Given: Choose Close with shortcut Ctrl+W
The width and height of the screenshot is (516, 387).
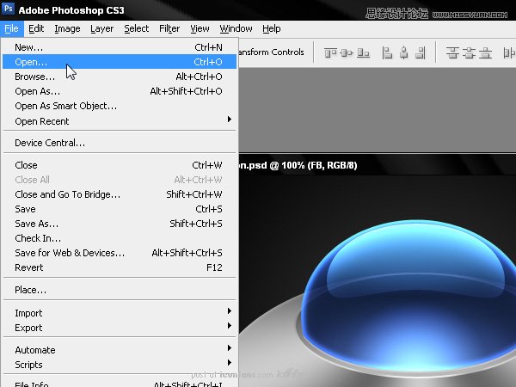Looking at the screenshot, I should point(120,165).
